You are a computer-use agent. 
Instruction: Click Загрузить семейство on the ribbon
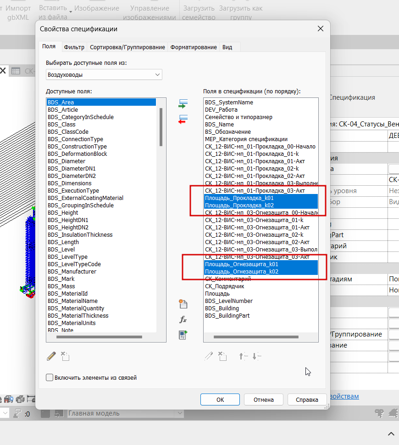click(x=199, y=12)
